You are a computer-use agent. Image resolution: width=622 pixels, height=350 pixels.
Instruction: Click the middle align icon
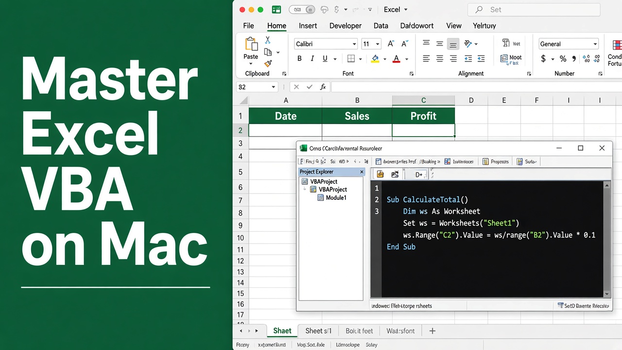[440, 44]
